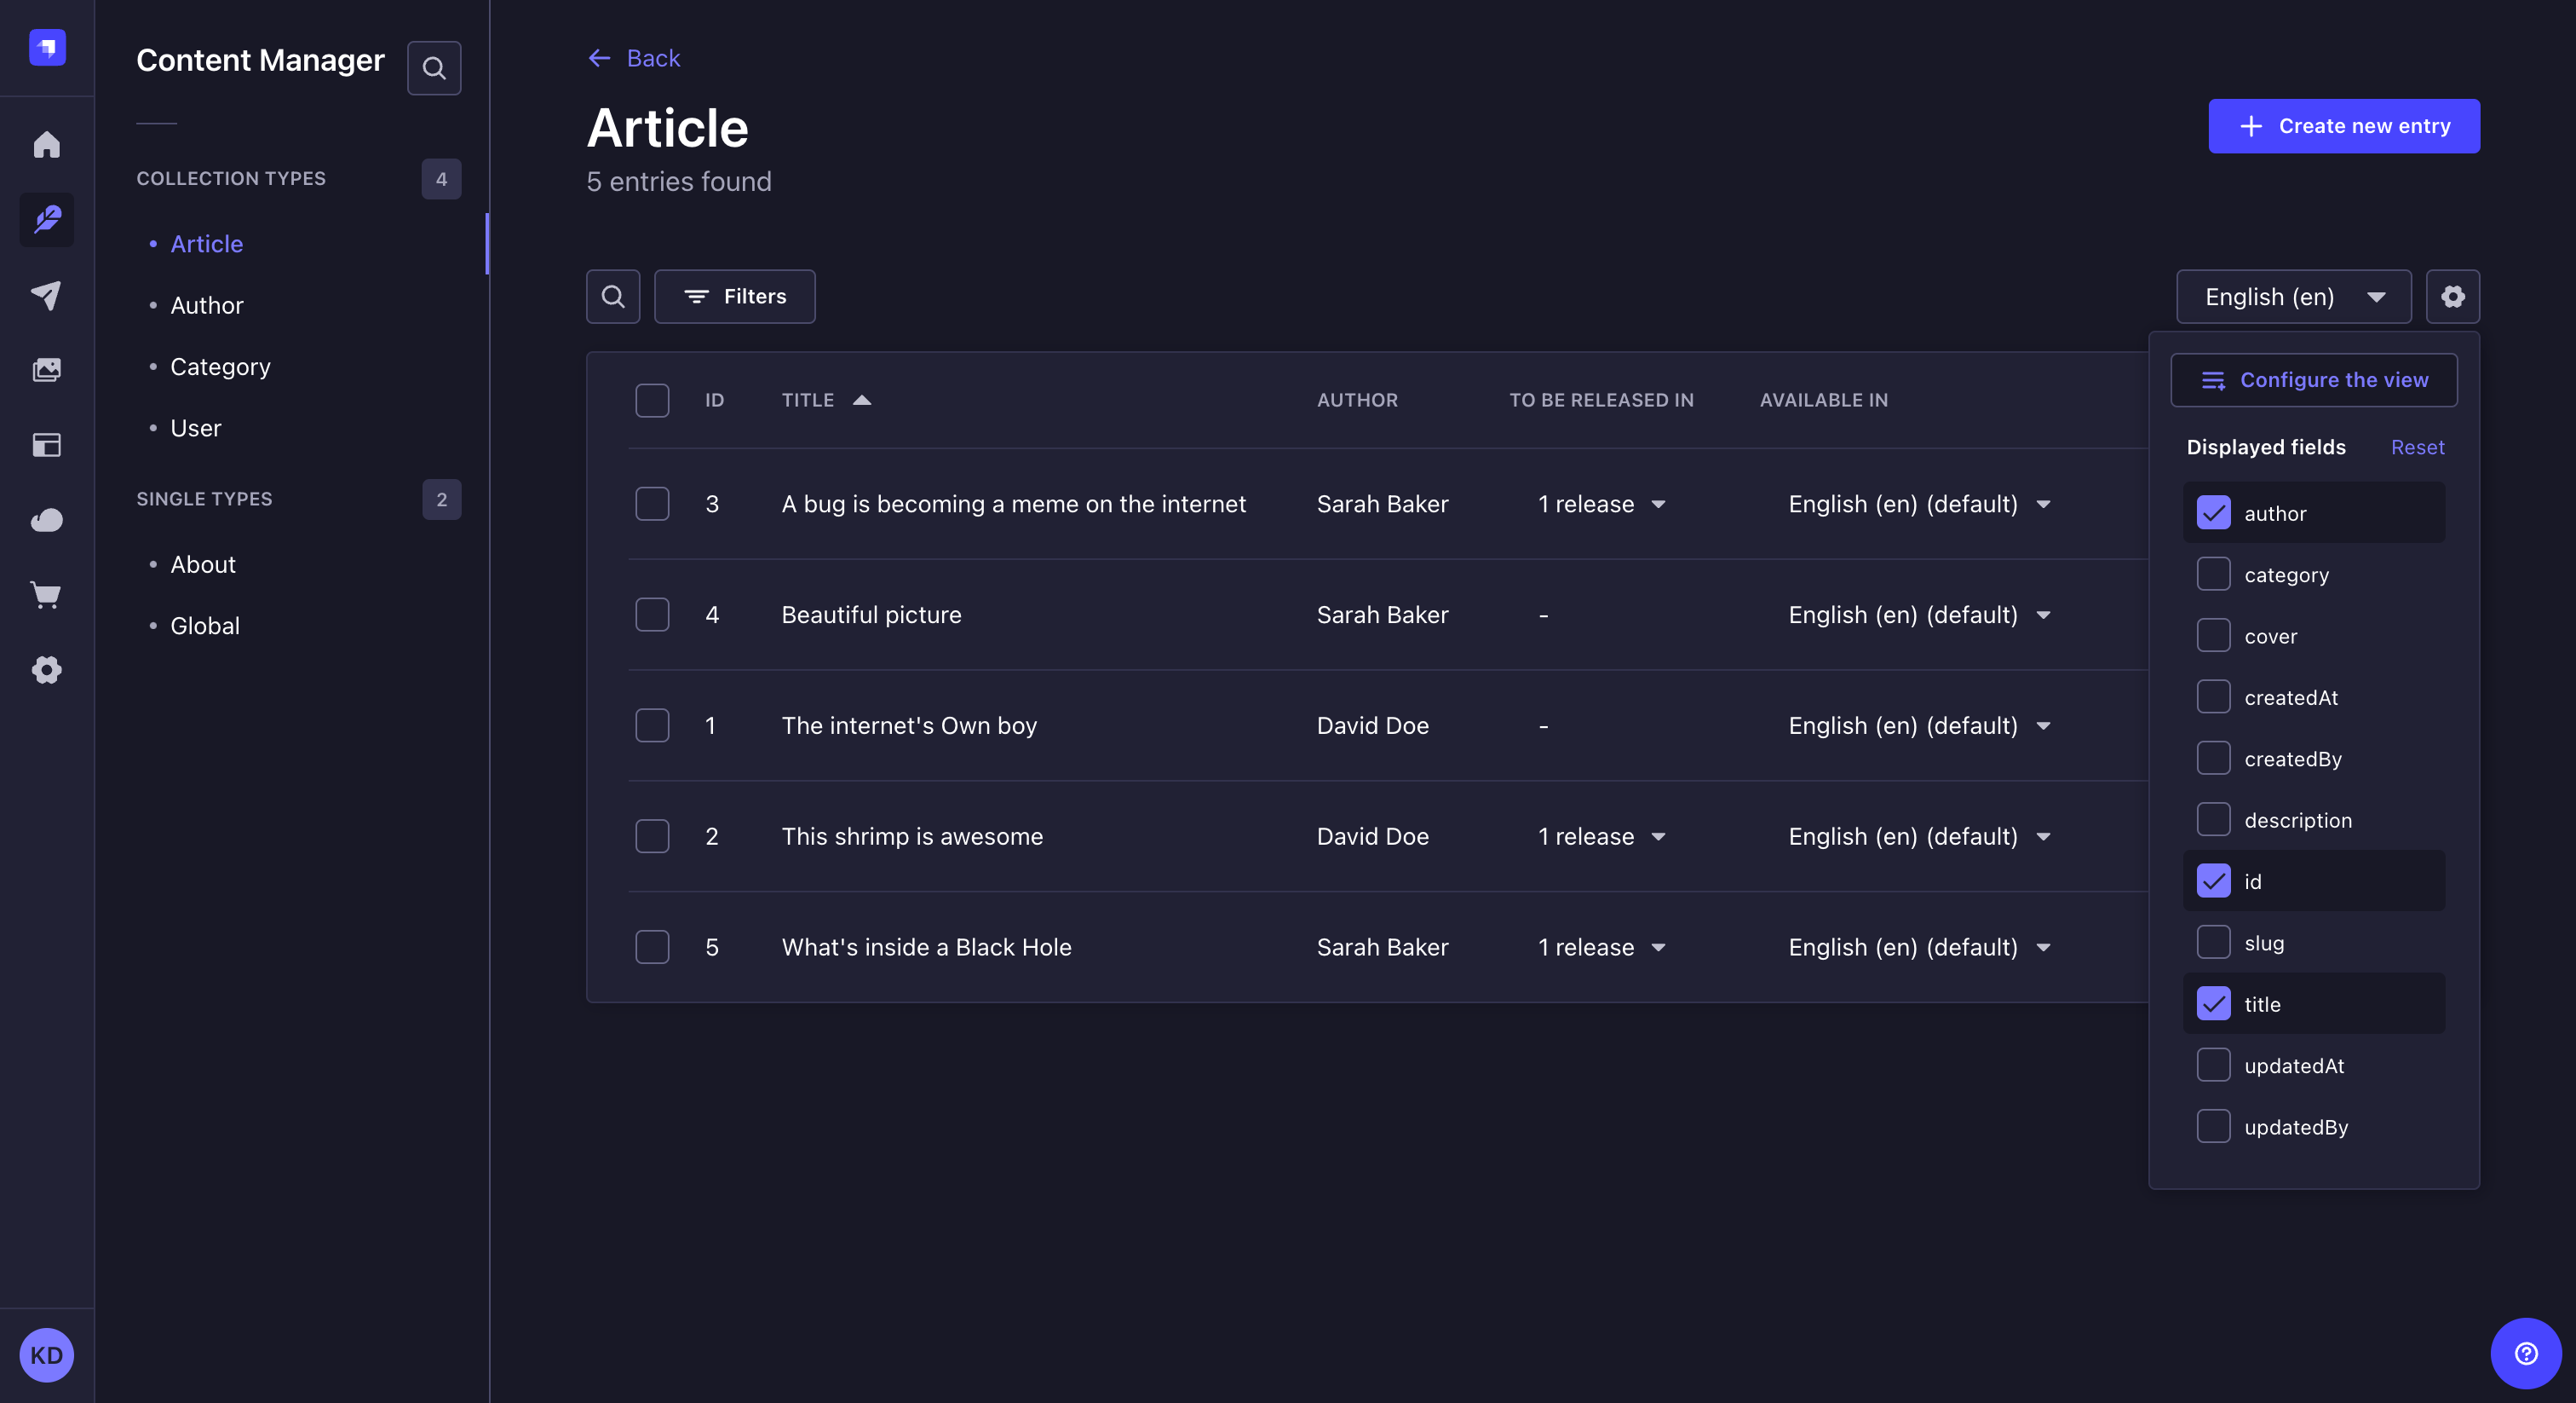
Task: Open the Strapi Cloud section
Action: tap(46, 519)
